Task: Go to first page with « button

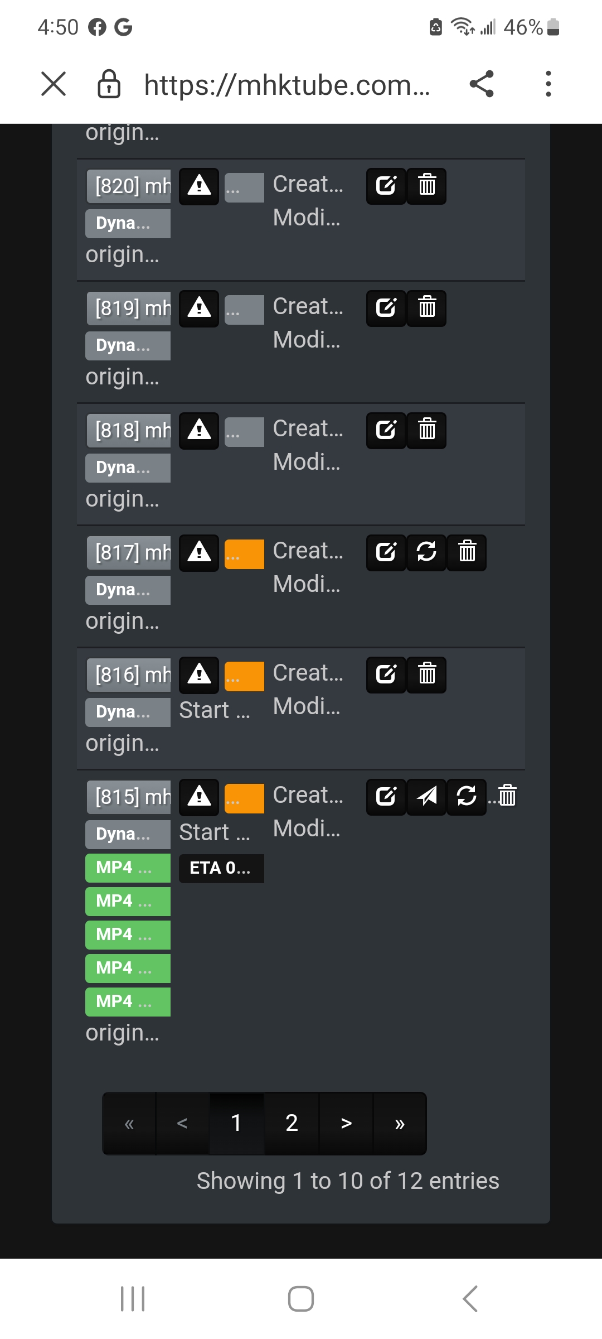Action: tap(129, 1124)
